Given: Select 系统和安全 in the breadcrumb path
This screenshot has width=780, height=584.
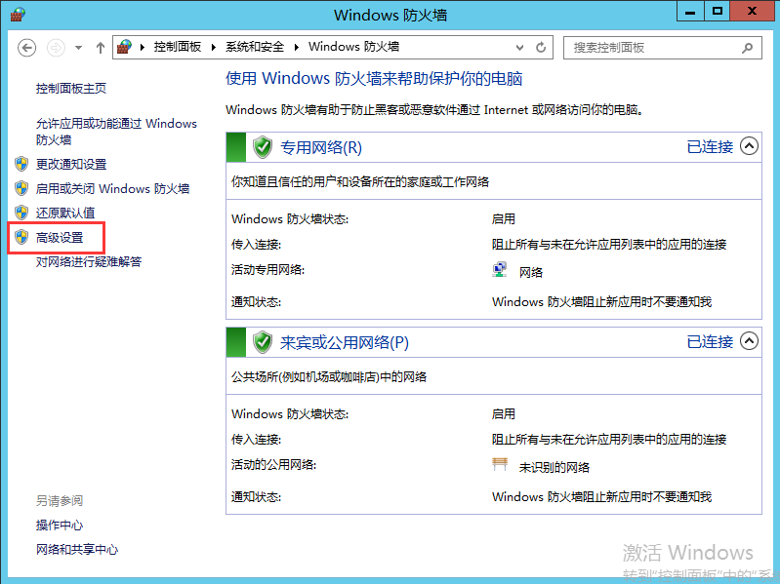Looking at the screenshot, I should (255, 47).
